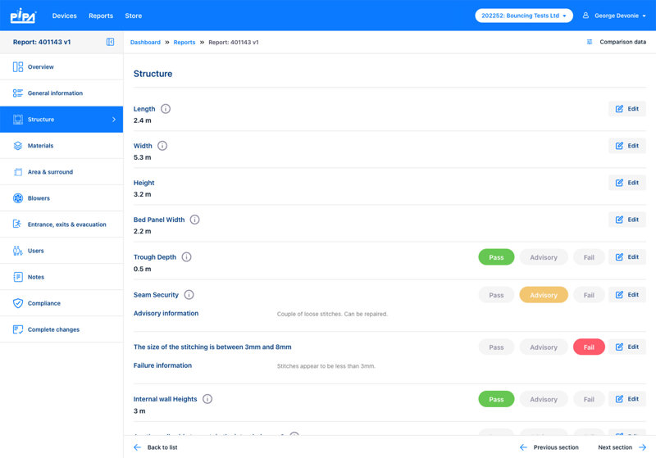Open the Bouncing Tests Ltd company dropdown

(524, 16)
